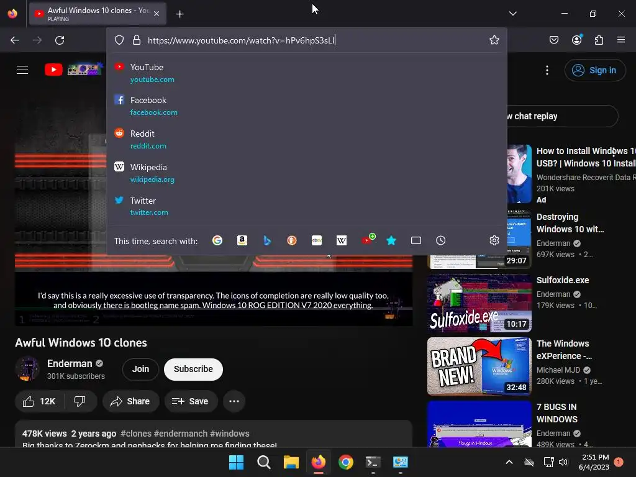Share this video

click(130, 401)
